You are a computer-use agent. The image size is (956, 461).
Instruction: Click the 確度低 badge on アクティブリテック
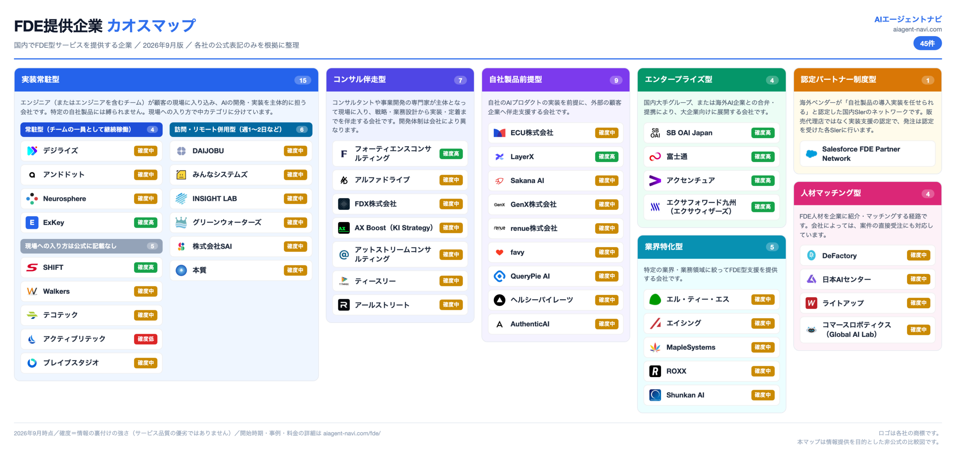(x=146, y=339)
